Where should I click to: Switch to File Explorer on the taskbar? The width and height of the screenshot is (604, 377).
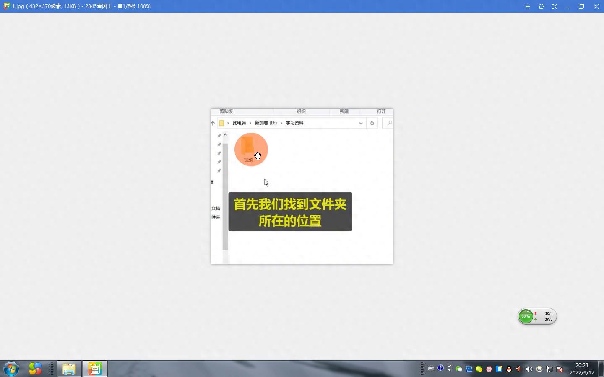pyautogui.click(x=69, y=369)
